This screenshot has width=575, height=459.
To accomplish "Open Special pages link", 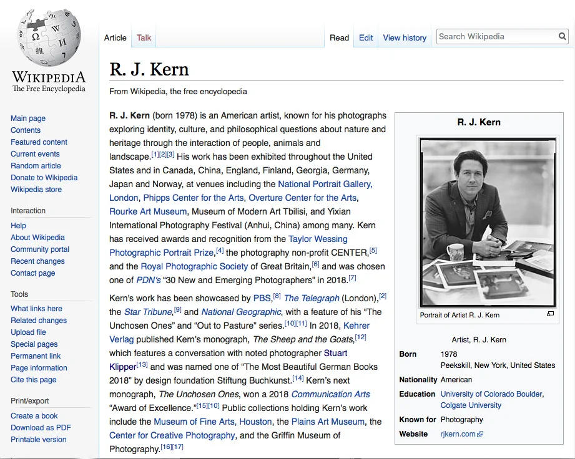I will (34, 344).
